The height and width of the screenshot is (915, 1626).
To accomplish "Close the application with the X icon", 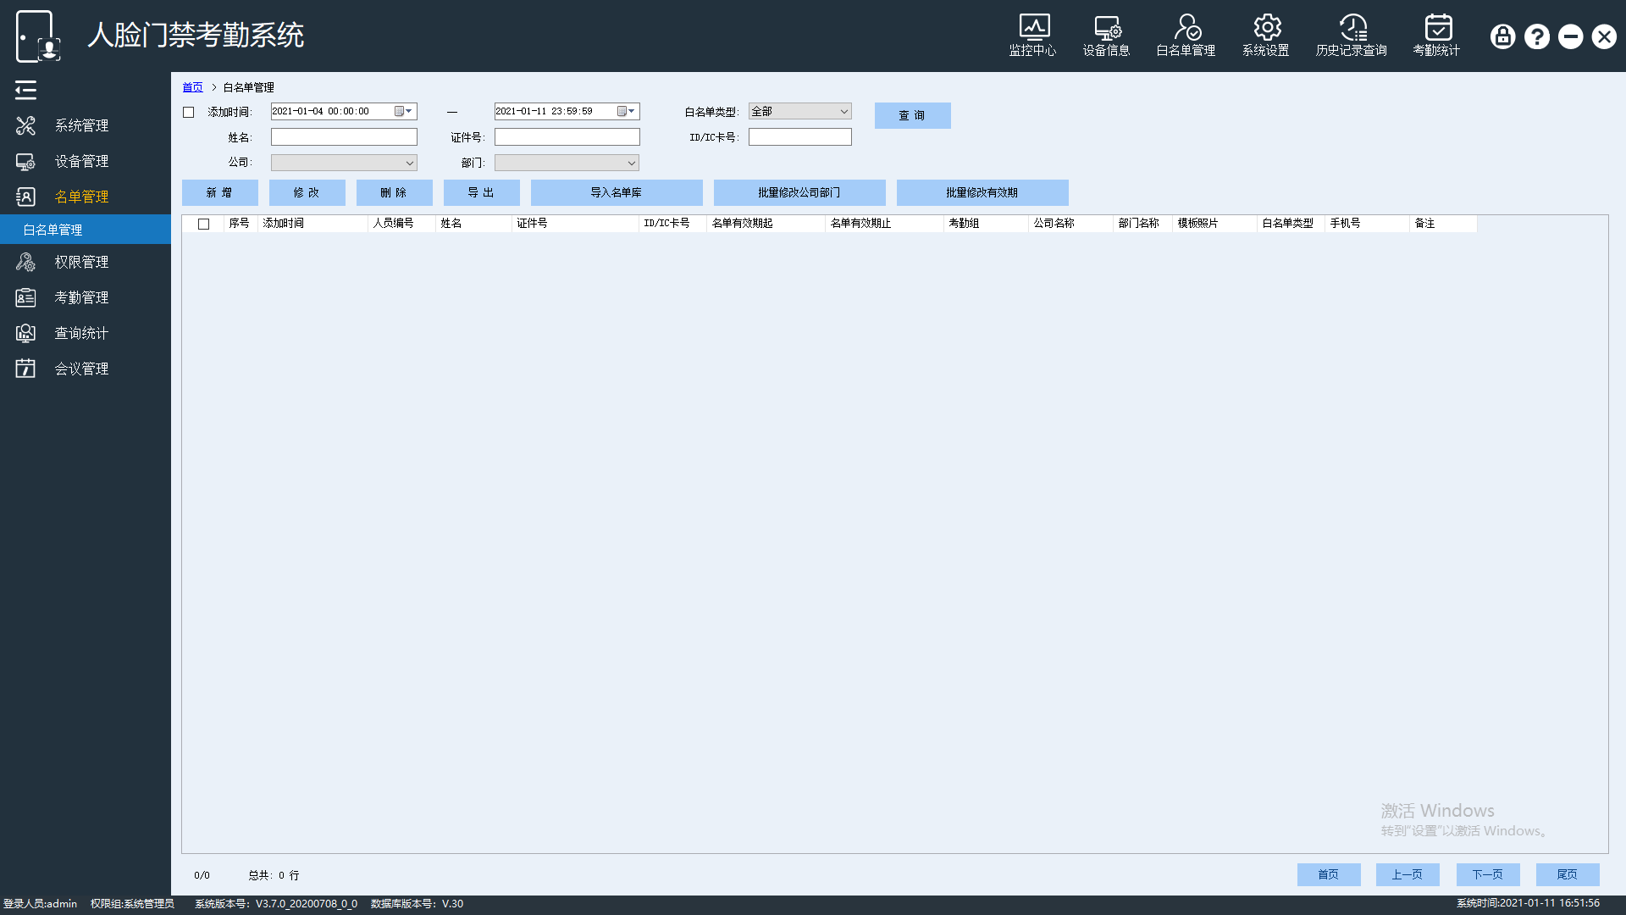I will [x=1604, y=36].
